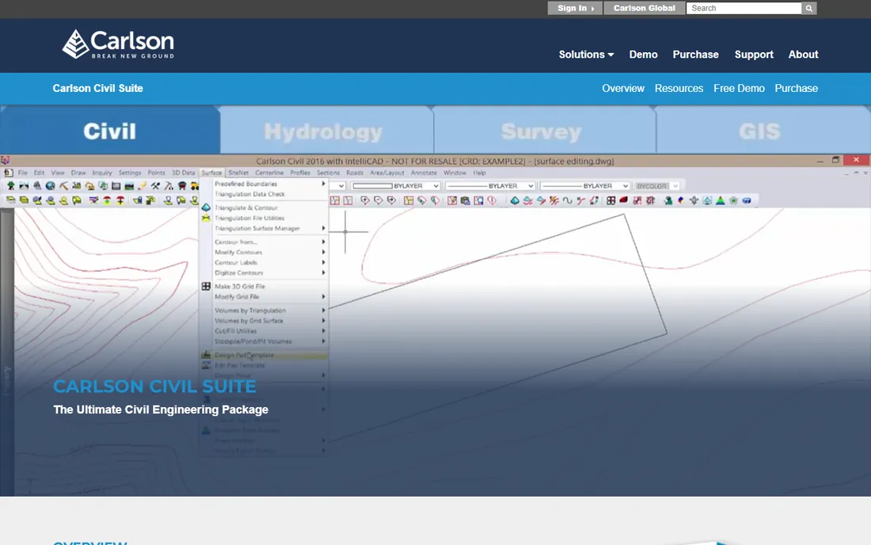Click the red exclamation marker toolbar icon
Viewport: 871px width, 545px height.
click(492, 200)
